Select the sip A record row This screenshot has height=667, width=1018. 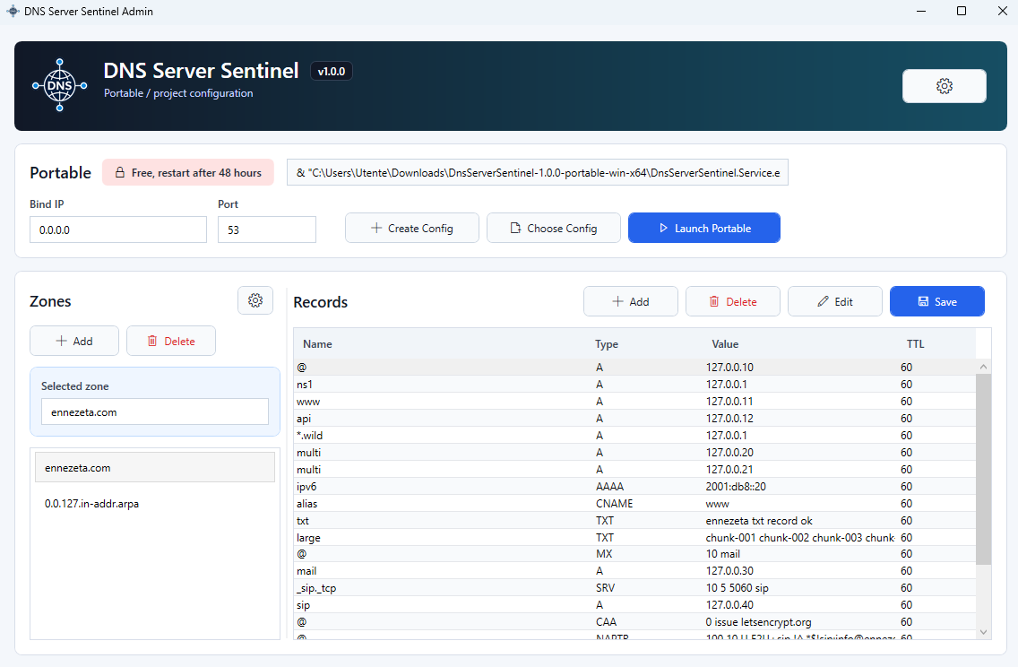tap(634, 604)
